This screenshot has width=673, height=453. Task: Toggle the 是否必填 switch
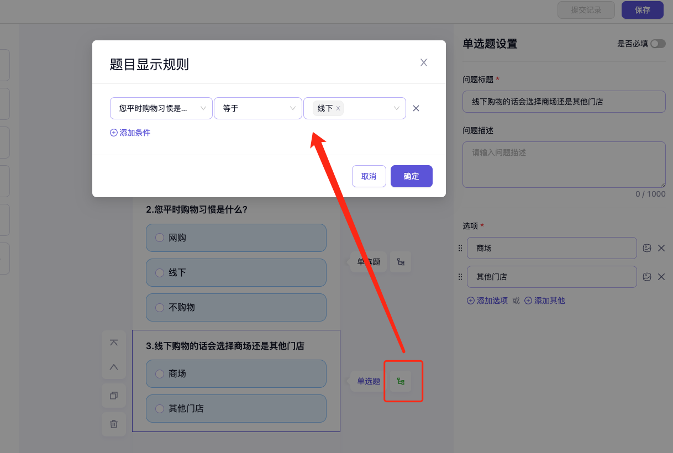[x=658, y=44]
